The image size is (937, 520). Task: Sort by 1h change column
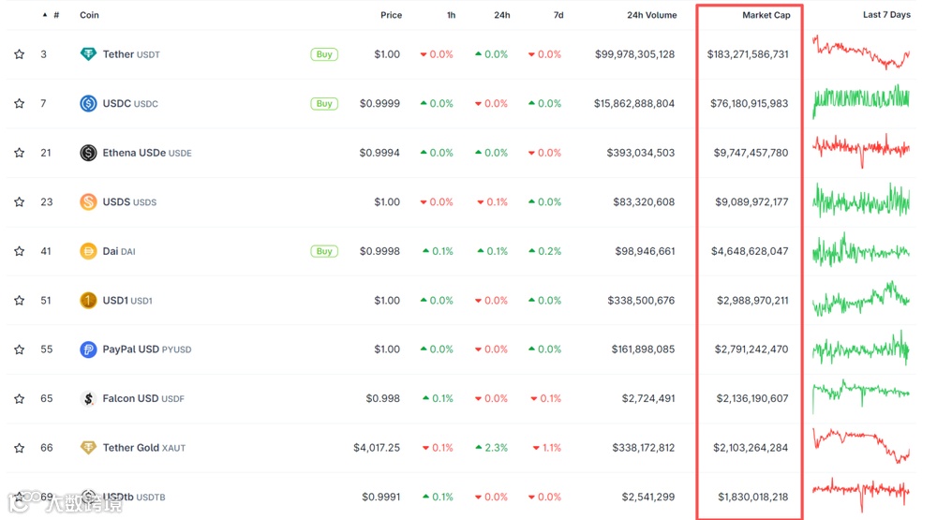[x=452, y=15]
